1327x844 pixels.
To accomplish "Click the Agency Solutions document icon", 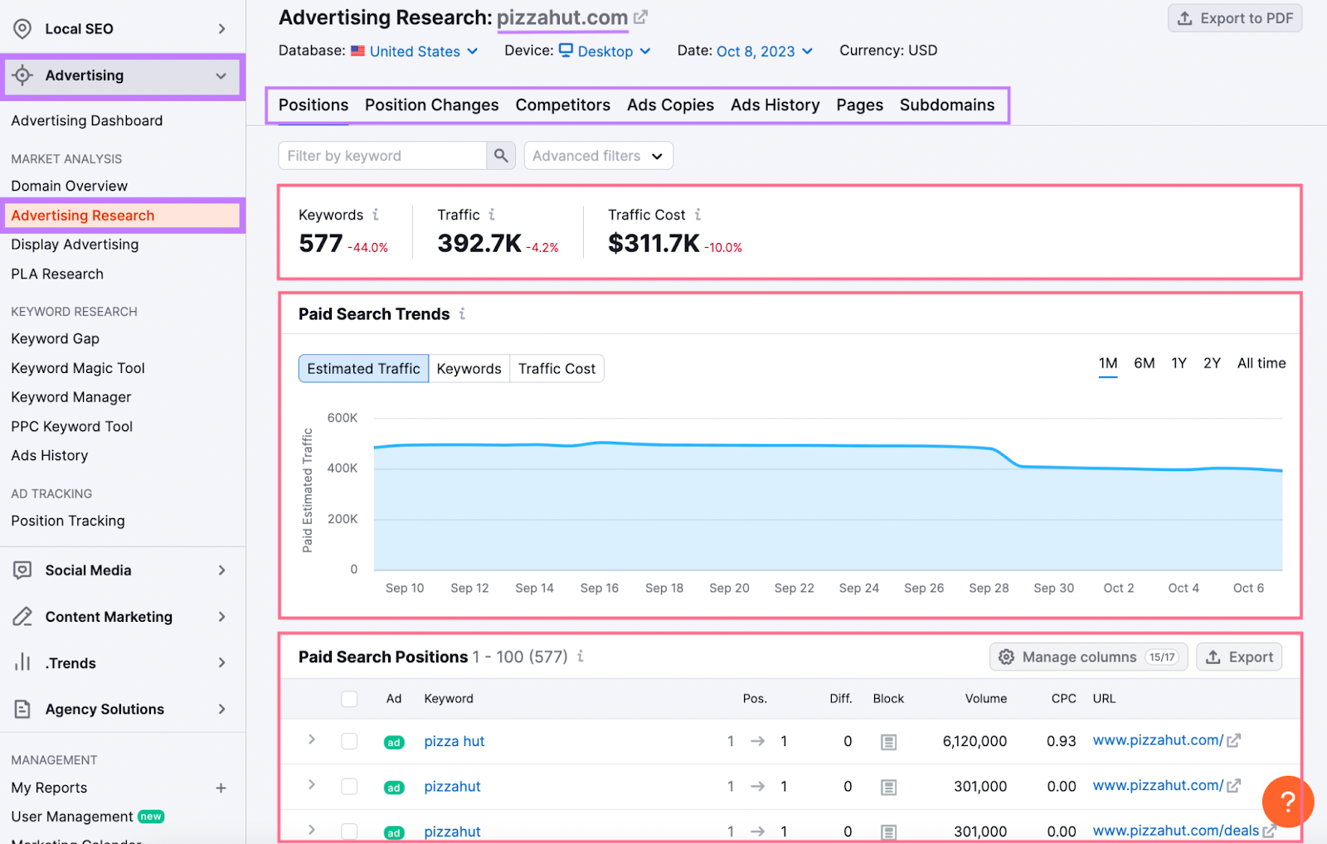I will [22, 709].
